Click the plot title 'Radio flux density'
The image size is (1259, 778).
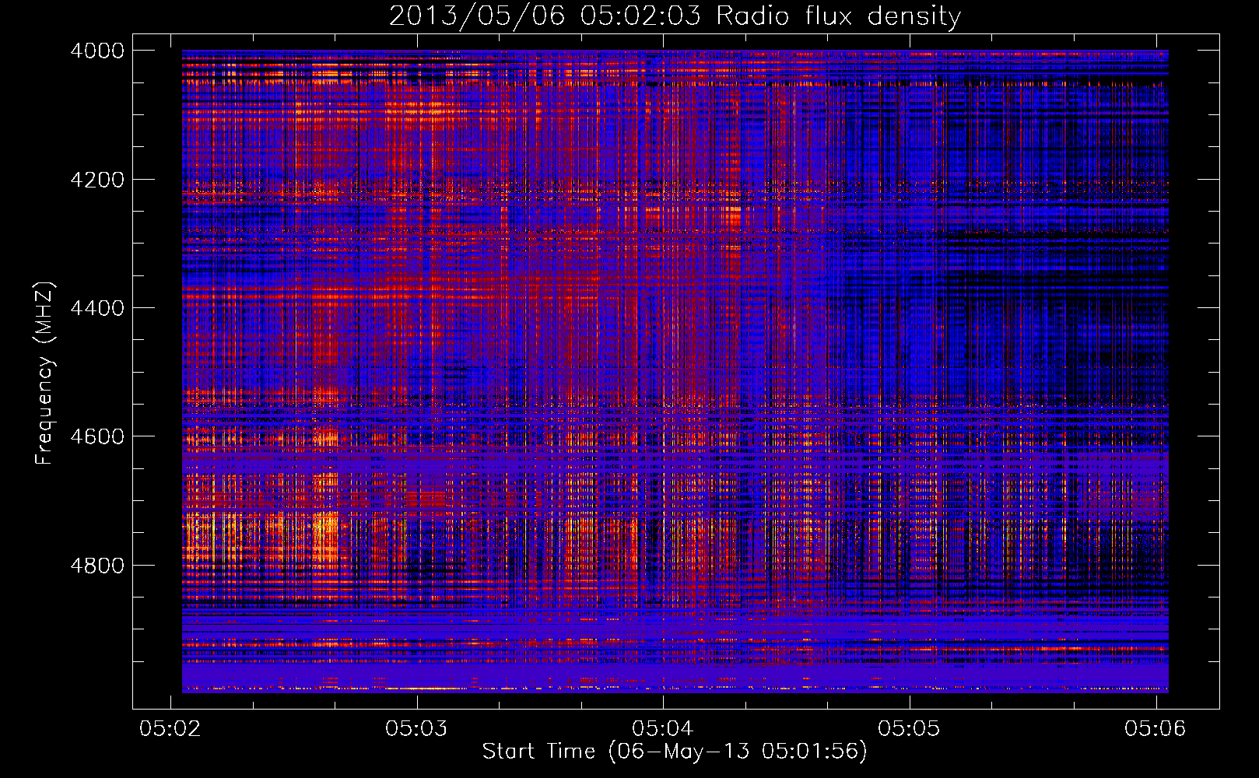pyautogui.click(x=675, y=16)
